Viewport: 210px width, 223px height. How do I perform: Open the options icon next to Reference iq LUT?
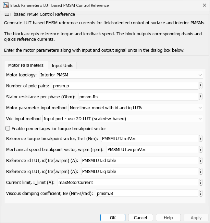tap(201, 171)
